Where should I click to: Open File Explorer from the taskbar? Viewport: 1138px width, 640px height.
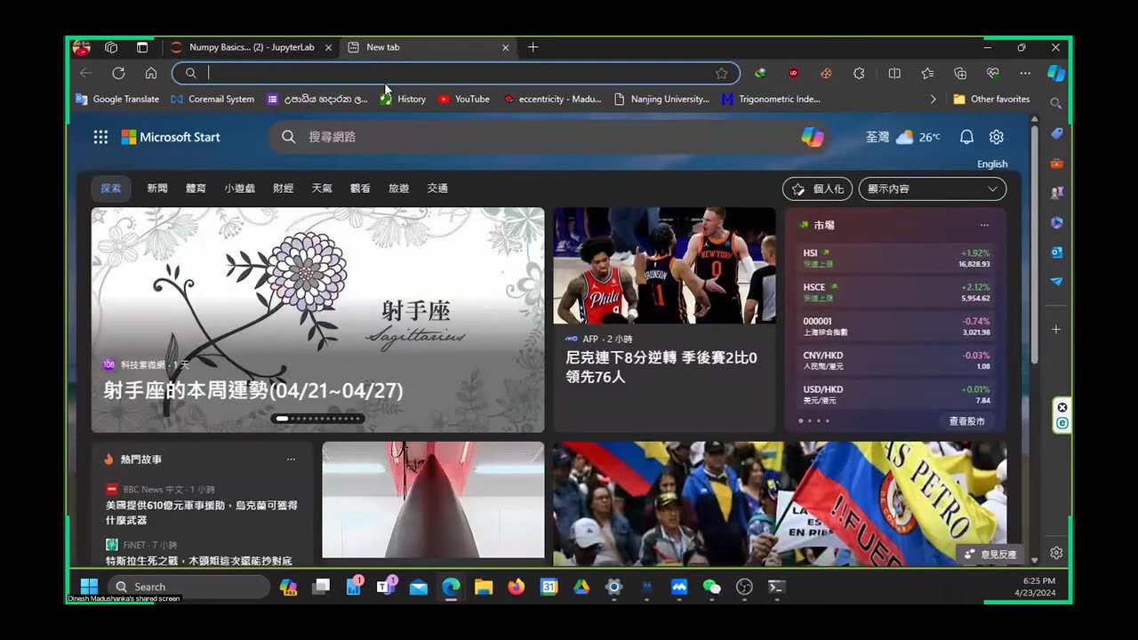pos(484,587)
